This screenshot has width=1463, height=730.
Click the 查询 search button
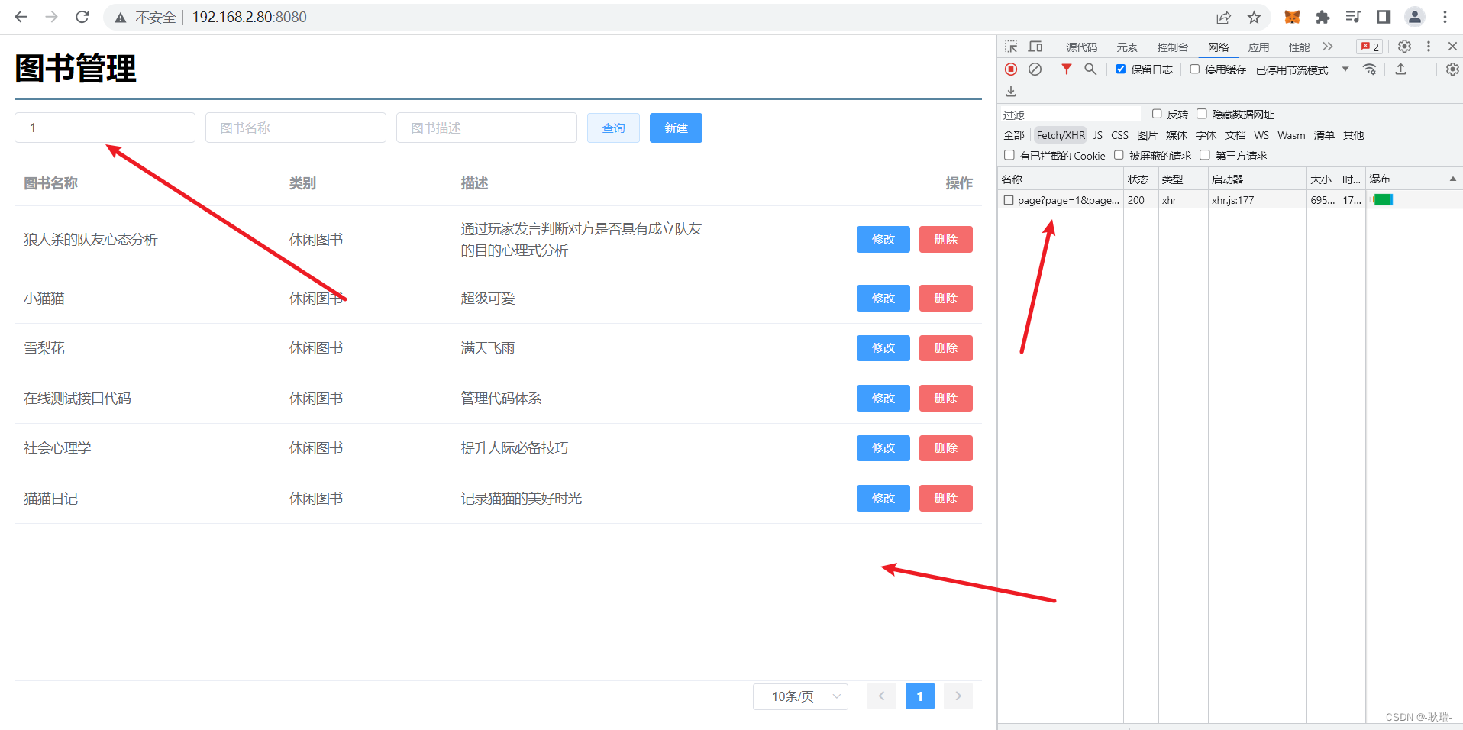[613, 128]
